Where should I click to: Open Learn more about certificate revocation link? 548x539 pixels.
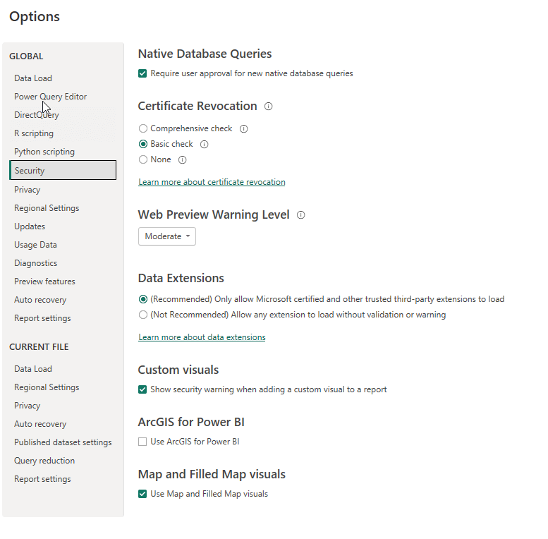pos(212,182)
